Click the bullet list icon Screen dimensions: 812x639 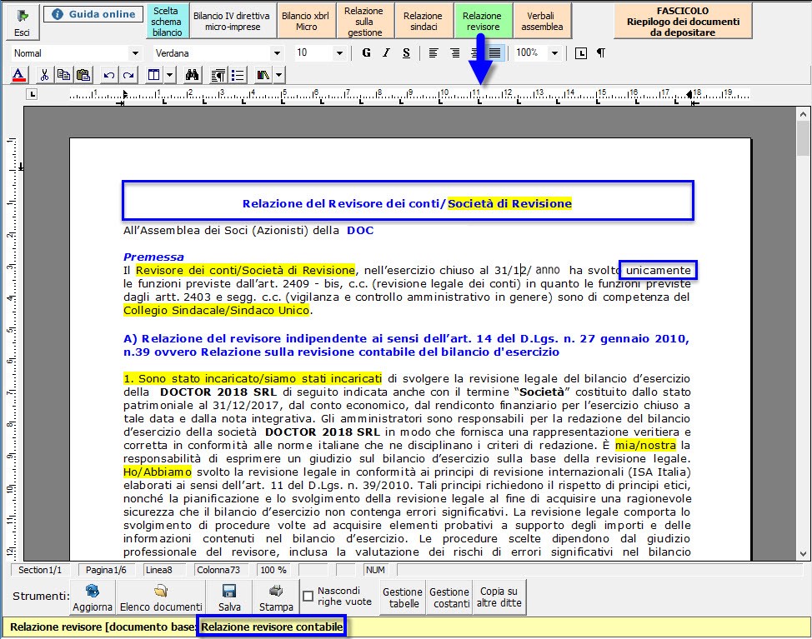click(x=238, y=75)
